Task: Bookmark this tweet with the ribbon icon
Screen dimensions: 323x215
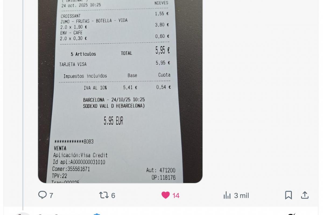Action: pos(288,195)
